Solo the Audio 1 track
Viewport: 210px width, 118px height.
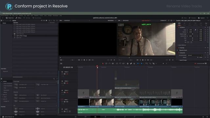click(67, 111)
